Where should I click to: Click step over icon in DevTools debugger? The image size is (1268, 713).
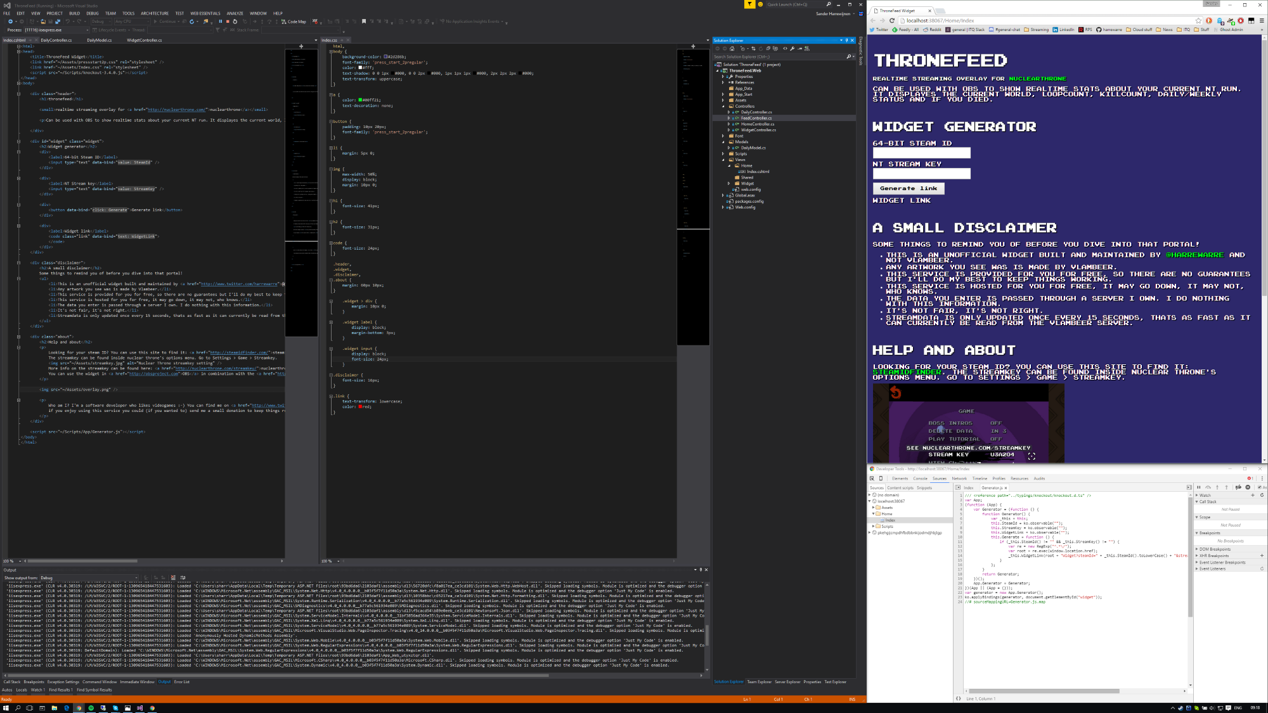pos(1208,487)
